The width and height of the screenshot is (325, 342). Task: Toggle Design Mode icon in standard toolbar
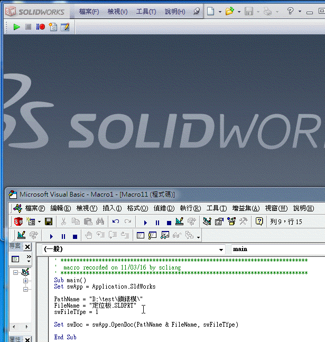(x=180, y=221)
